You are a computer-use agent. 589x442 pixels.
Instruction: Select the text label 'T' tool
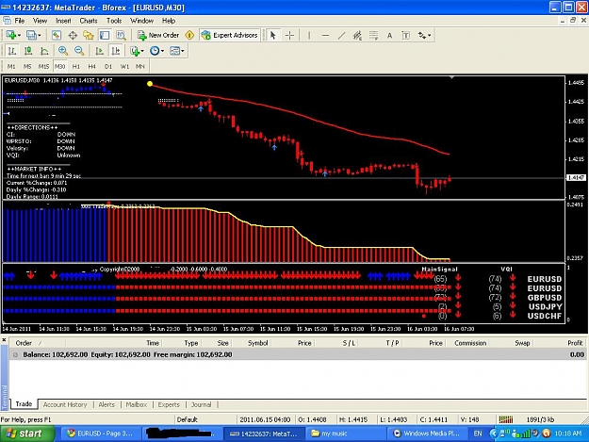(x=405, y=35)
